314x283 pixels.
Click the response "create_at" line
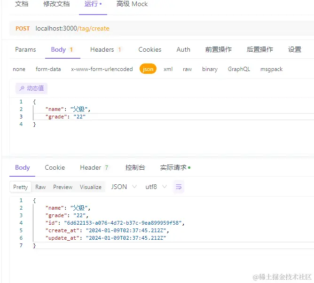click(x=107, y=230)
